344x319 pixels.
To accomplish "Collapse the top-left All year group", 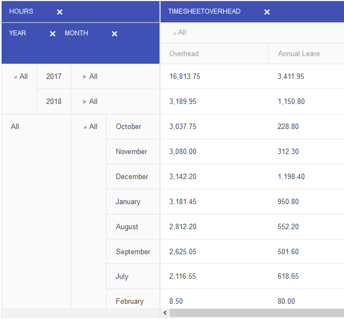I will point(15,77).
